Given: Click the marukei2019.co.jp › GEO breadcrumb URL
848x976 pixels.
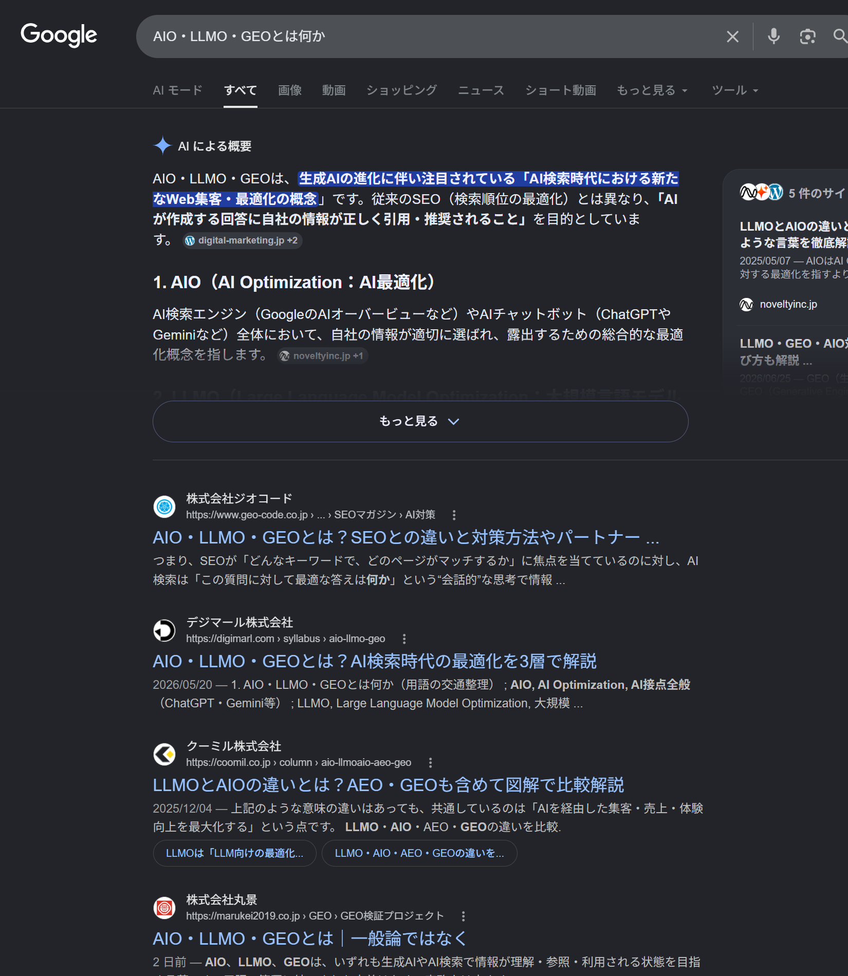Looking at the screenshot, I should (x=315, y=916).
